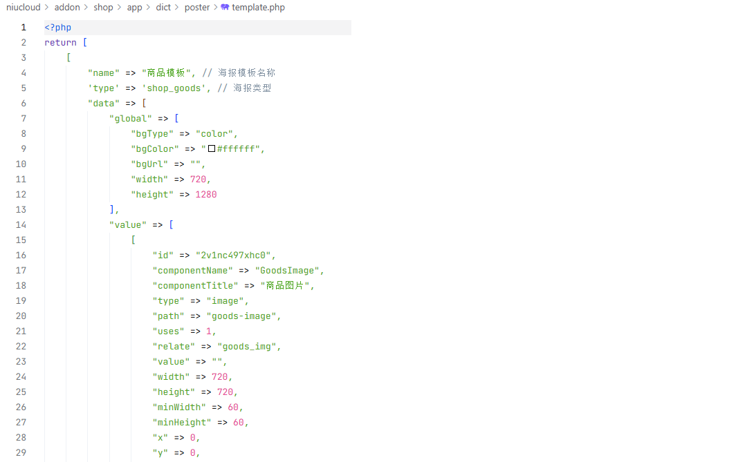Viewport: 754px width, 462px height.
Task: Select the dict breadcrumb item
Action: tap(163, 8)
